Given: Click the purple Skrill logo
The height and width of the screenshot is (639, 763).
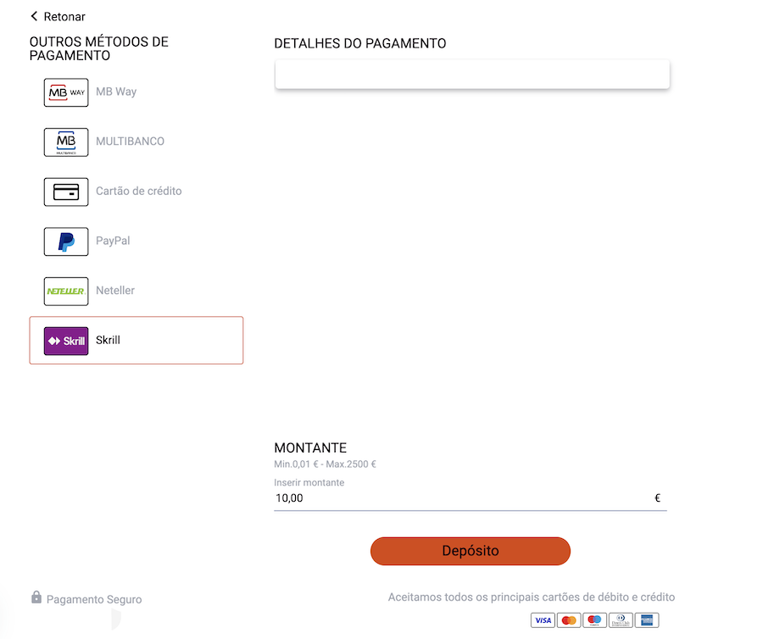Looking at the screenshot, I should pyautogui.click(x=66, y=341).
